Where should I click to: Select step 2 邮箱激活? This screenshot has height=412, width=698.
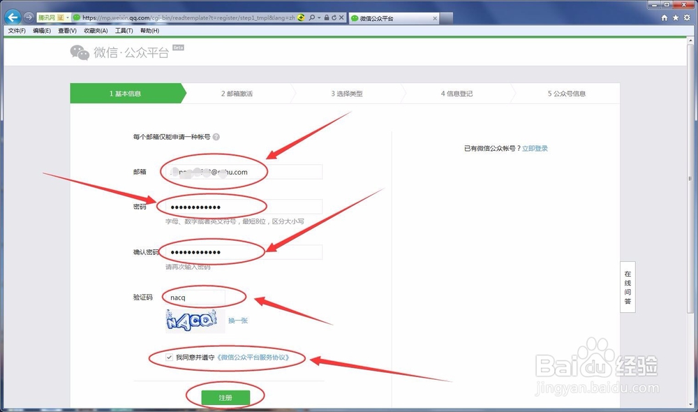tap(237, 94)
